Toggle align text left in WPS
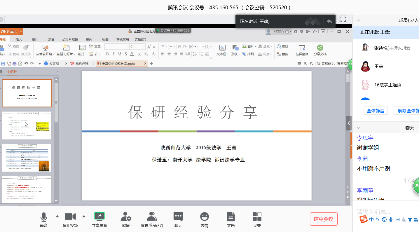This screenshot has width=419, height=232. pos(163,54)
